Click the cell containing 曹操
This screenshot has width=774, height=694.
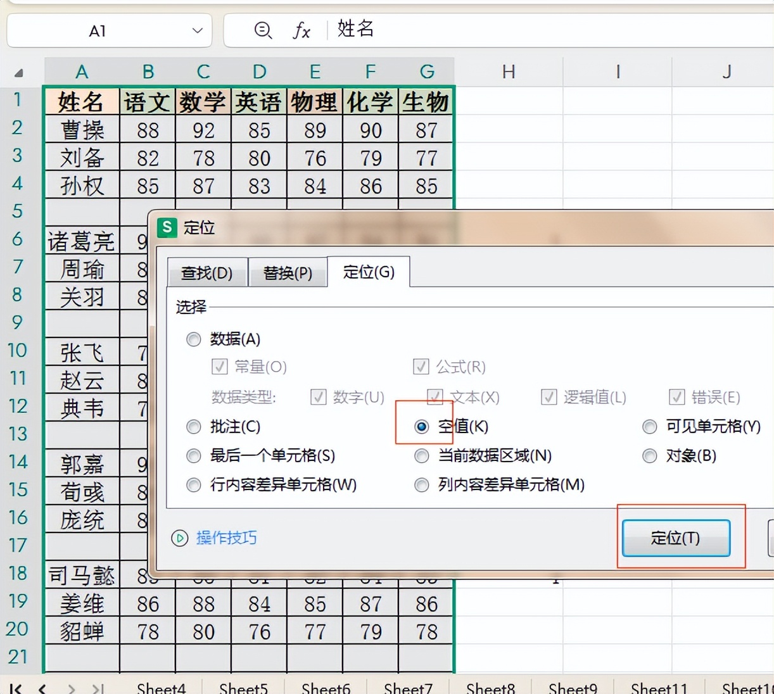tap(82, 129)
